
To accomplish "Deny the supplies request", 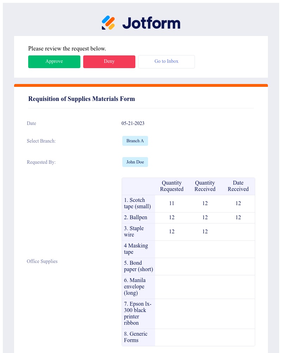I will pos(109,61).
